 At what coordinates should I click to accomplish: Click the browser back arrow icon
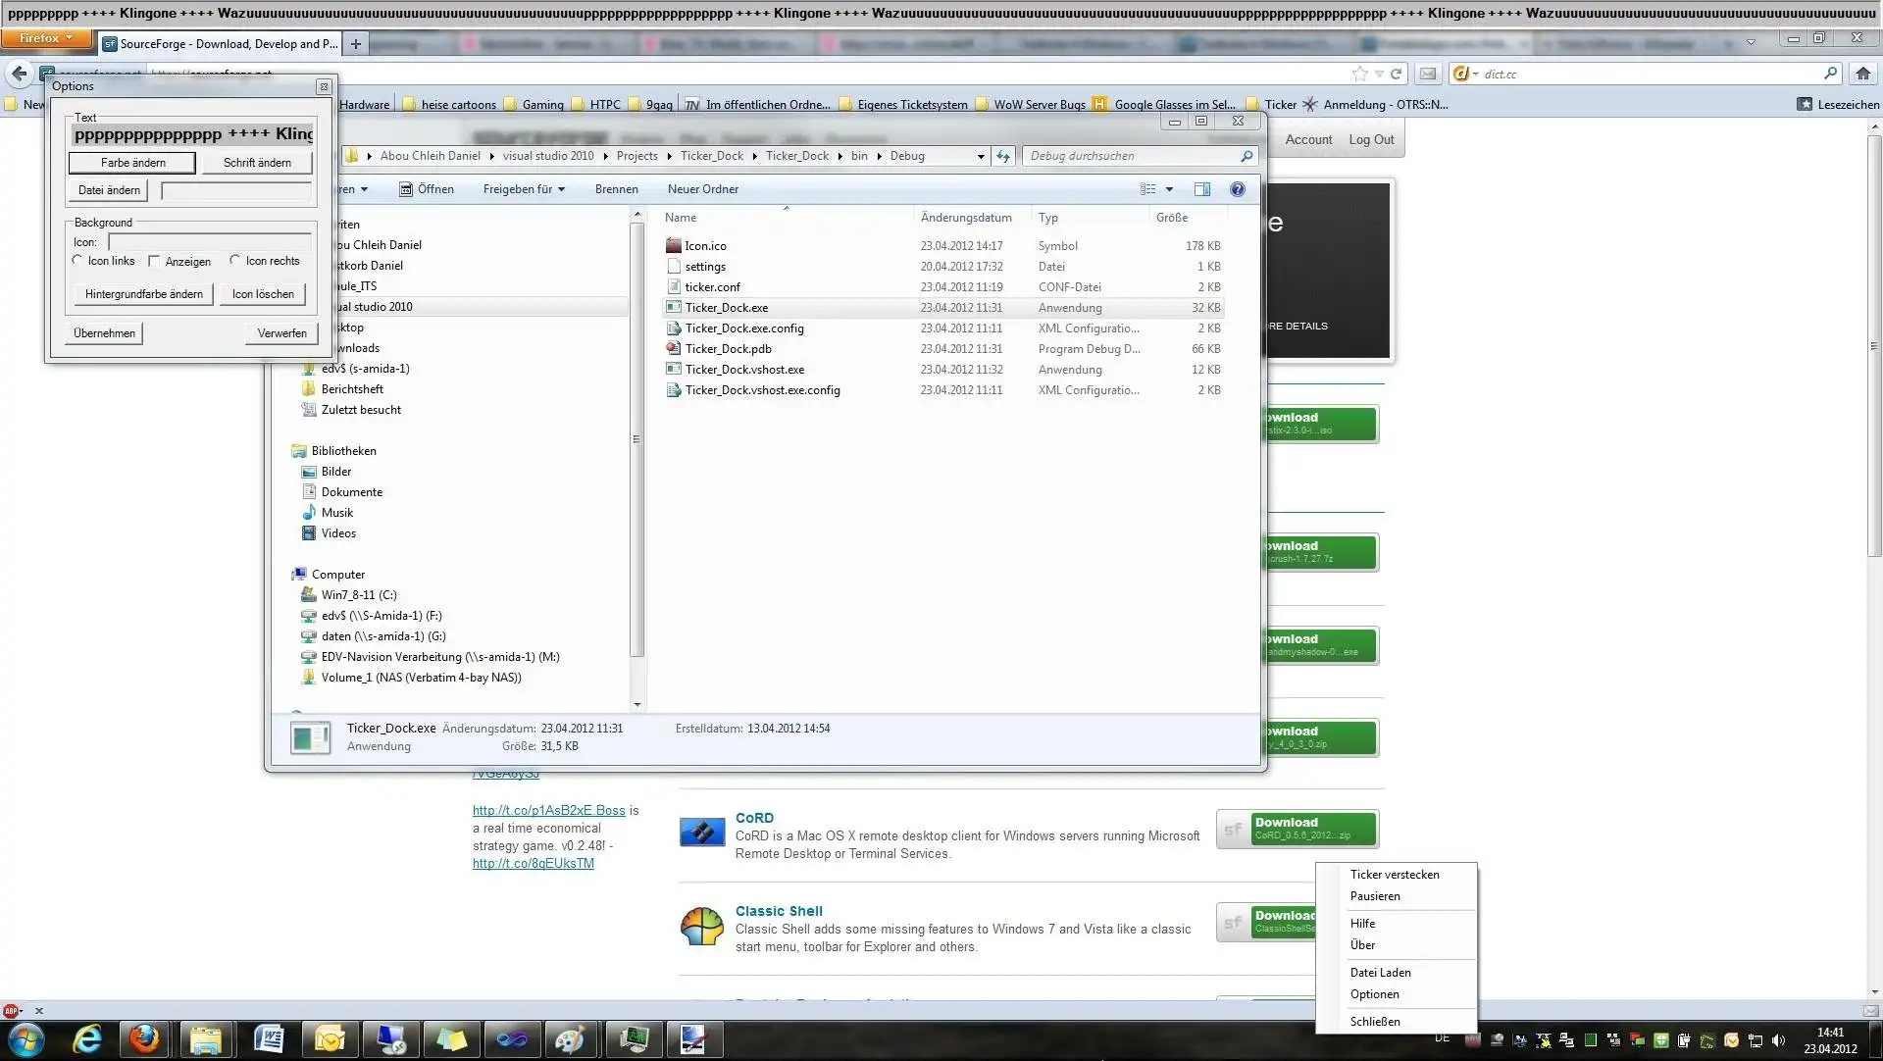[20, 74]
